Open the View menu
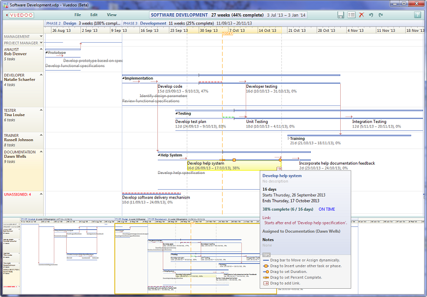The height and width of the screenshot is (297, 427). click(111, 15)
